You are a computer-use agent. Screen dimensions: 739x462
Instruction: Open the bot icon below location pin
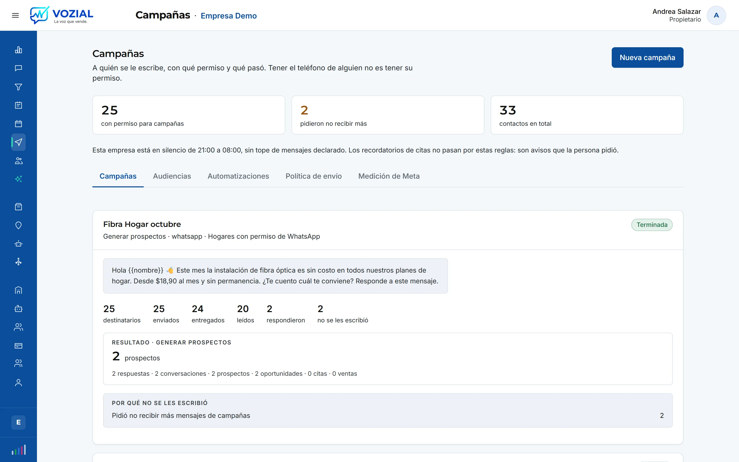[18, 244]
